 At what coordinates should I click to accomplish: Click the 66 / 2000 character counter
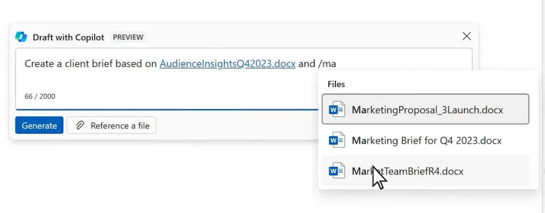[40, 96]
